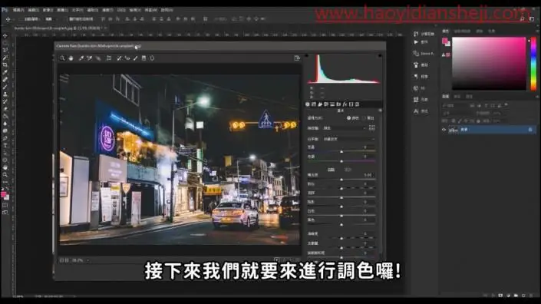Select the Camera Raw Hand tool

[71, 58]
